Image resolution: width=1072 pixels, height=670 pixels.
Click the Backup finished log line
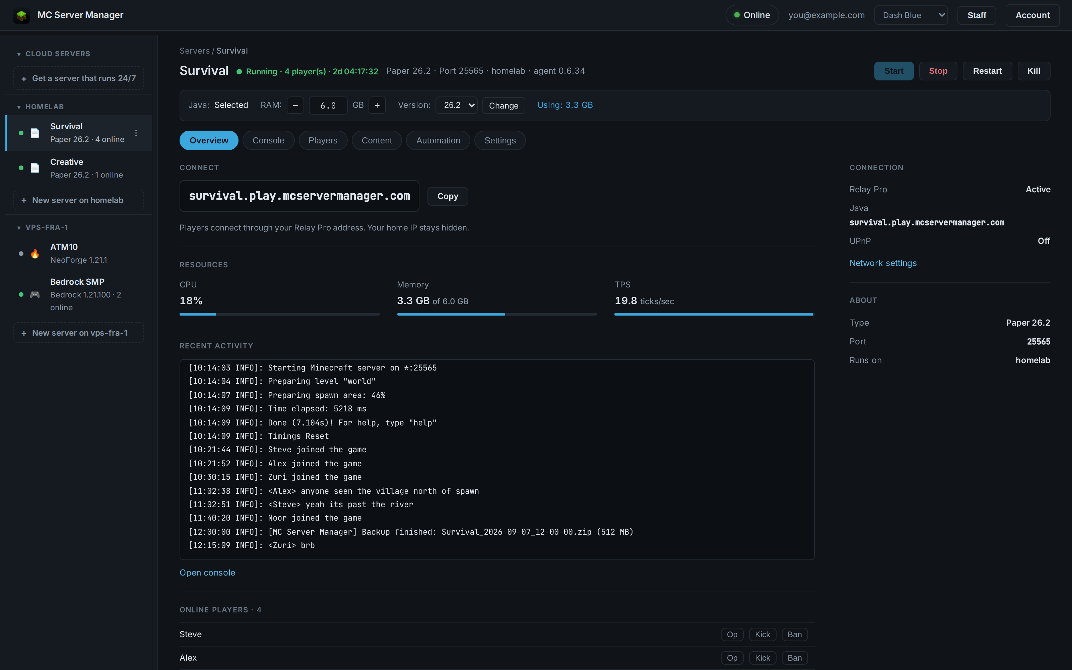click(411, 532)
